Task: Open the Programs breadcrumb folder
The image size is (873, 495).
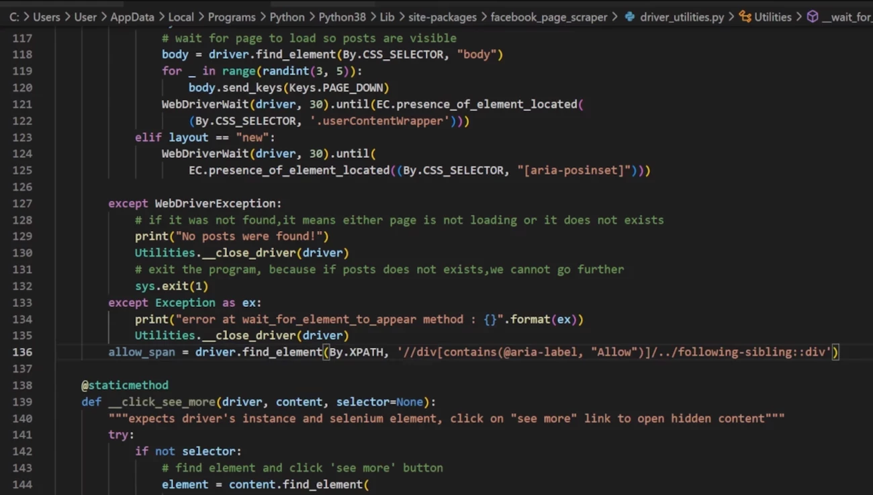Action: coord(232,17)
